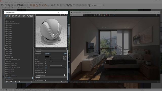Open the Textures category icon
This screenshot has width=162, height=91.
pyautogui.click(x=19, y=16)
